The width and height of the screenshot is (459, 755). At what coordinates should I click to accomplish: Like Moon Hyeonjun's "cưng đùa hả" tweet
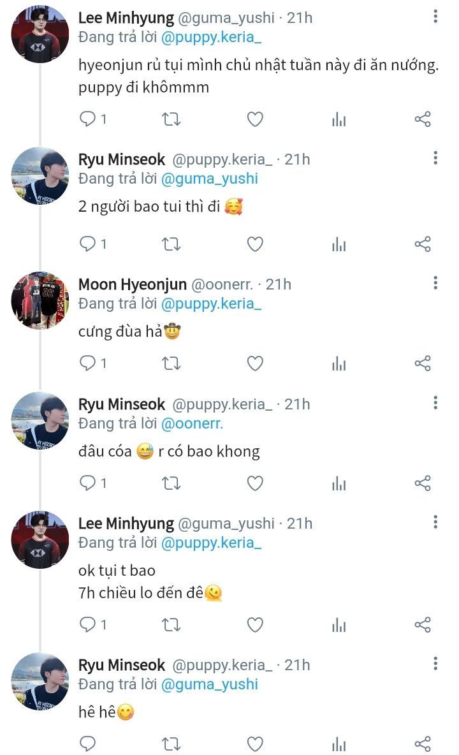point(255,363)
